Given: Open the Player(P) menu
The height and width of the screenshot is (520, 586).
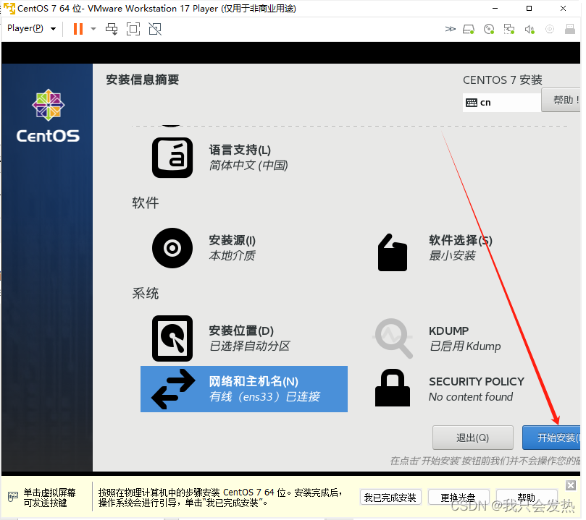Looking at the screenshot, I should 31,28.
